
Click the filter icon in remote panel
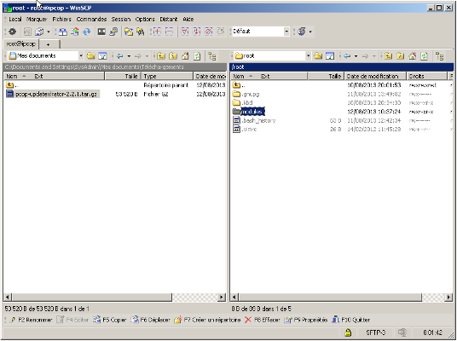coord(330,55)
